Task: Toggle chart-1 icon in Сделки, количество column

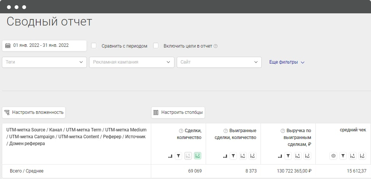Action: click(x=188, y=156)
